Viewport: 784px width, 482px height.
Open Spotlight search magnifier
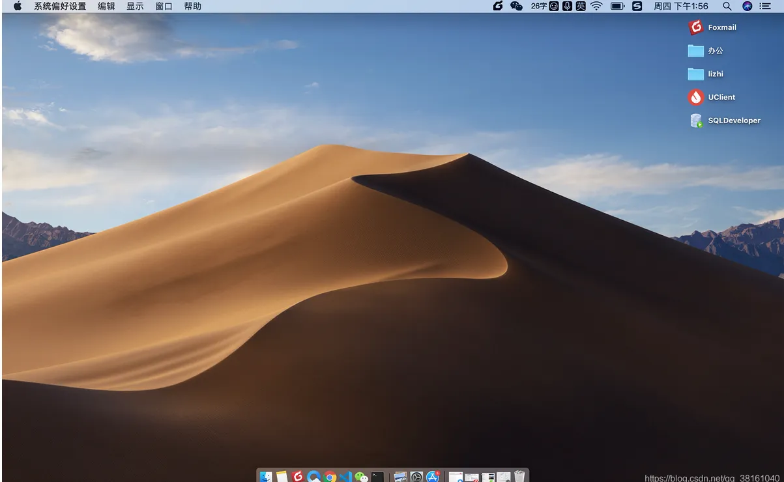(x=727, y=6)
